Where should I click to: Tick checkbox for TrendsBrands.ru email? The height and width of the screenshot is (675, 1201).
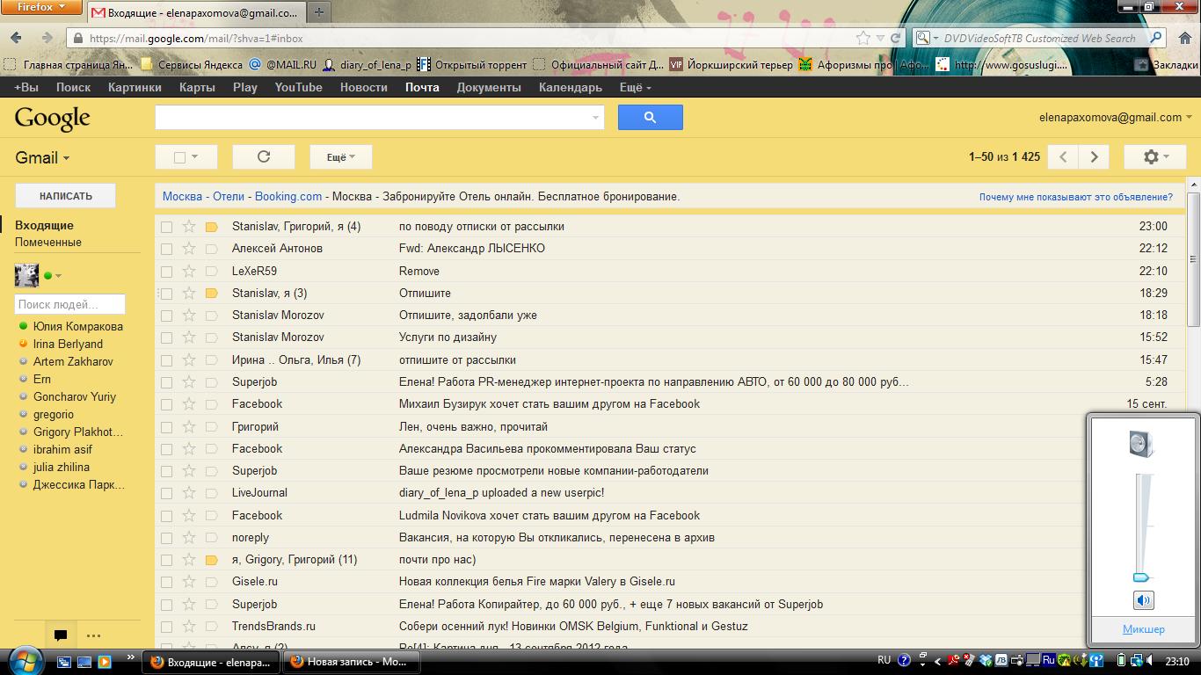coord(166,627)
